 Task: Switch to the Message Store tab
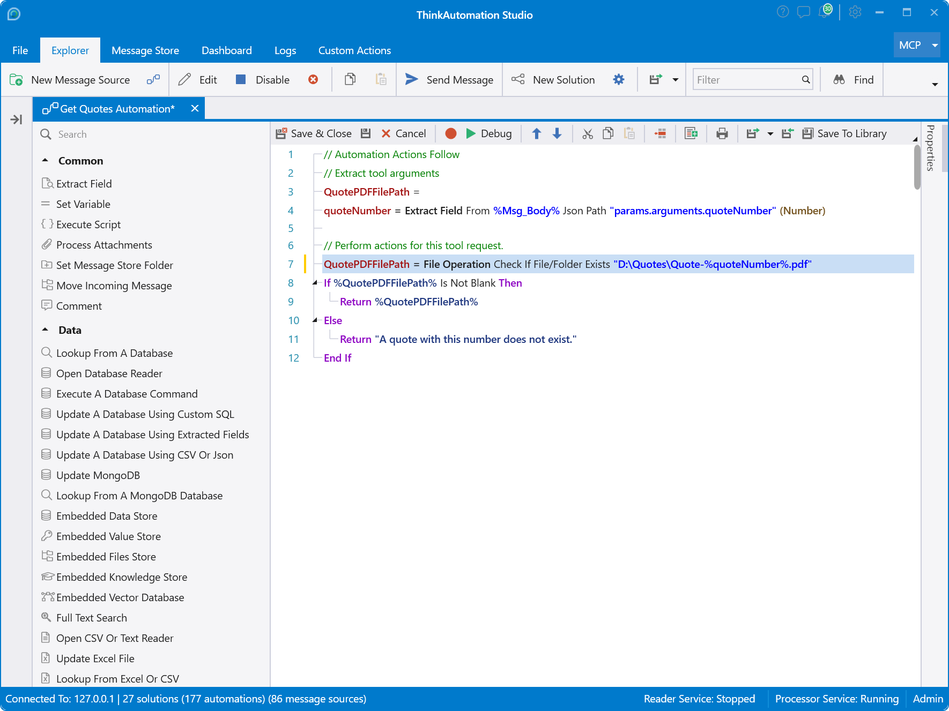pos(145,50)
